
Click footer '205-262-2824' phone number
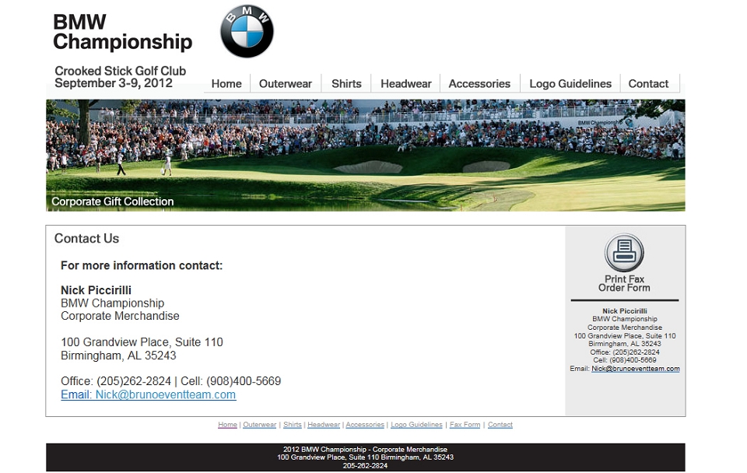point(365,466)
